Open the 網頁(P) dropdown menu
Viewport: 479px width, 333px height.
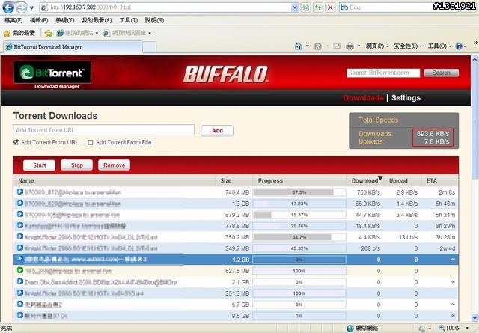tap(377, 46)
